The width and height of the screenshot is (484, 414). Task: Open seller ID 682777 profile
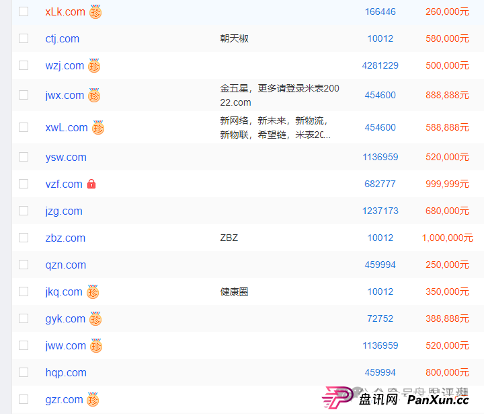click(x=380, y=184)
